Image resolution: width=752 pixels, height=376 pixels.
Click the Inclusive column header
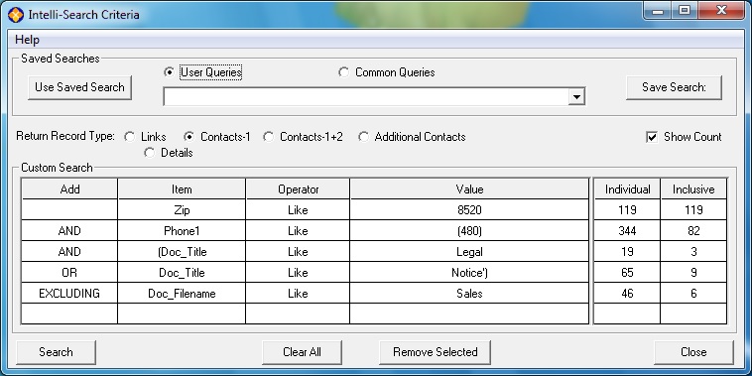coord(693,188)
